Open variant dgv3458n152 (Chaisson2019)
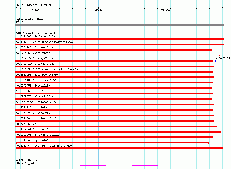Image resolution: width=231 pixels, height=169 pixels. tap(36, 102)
